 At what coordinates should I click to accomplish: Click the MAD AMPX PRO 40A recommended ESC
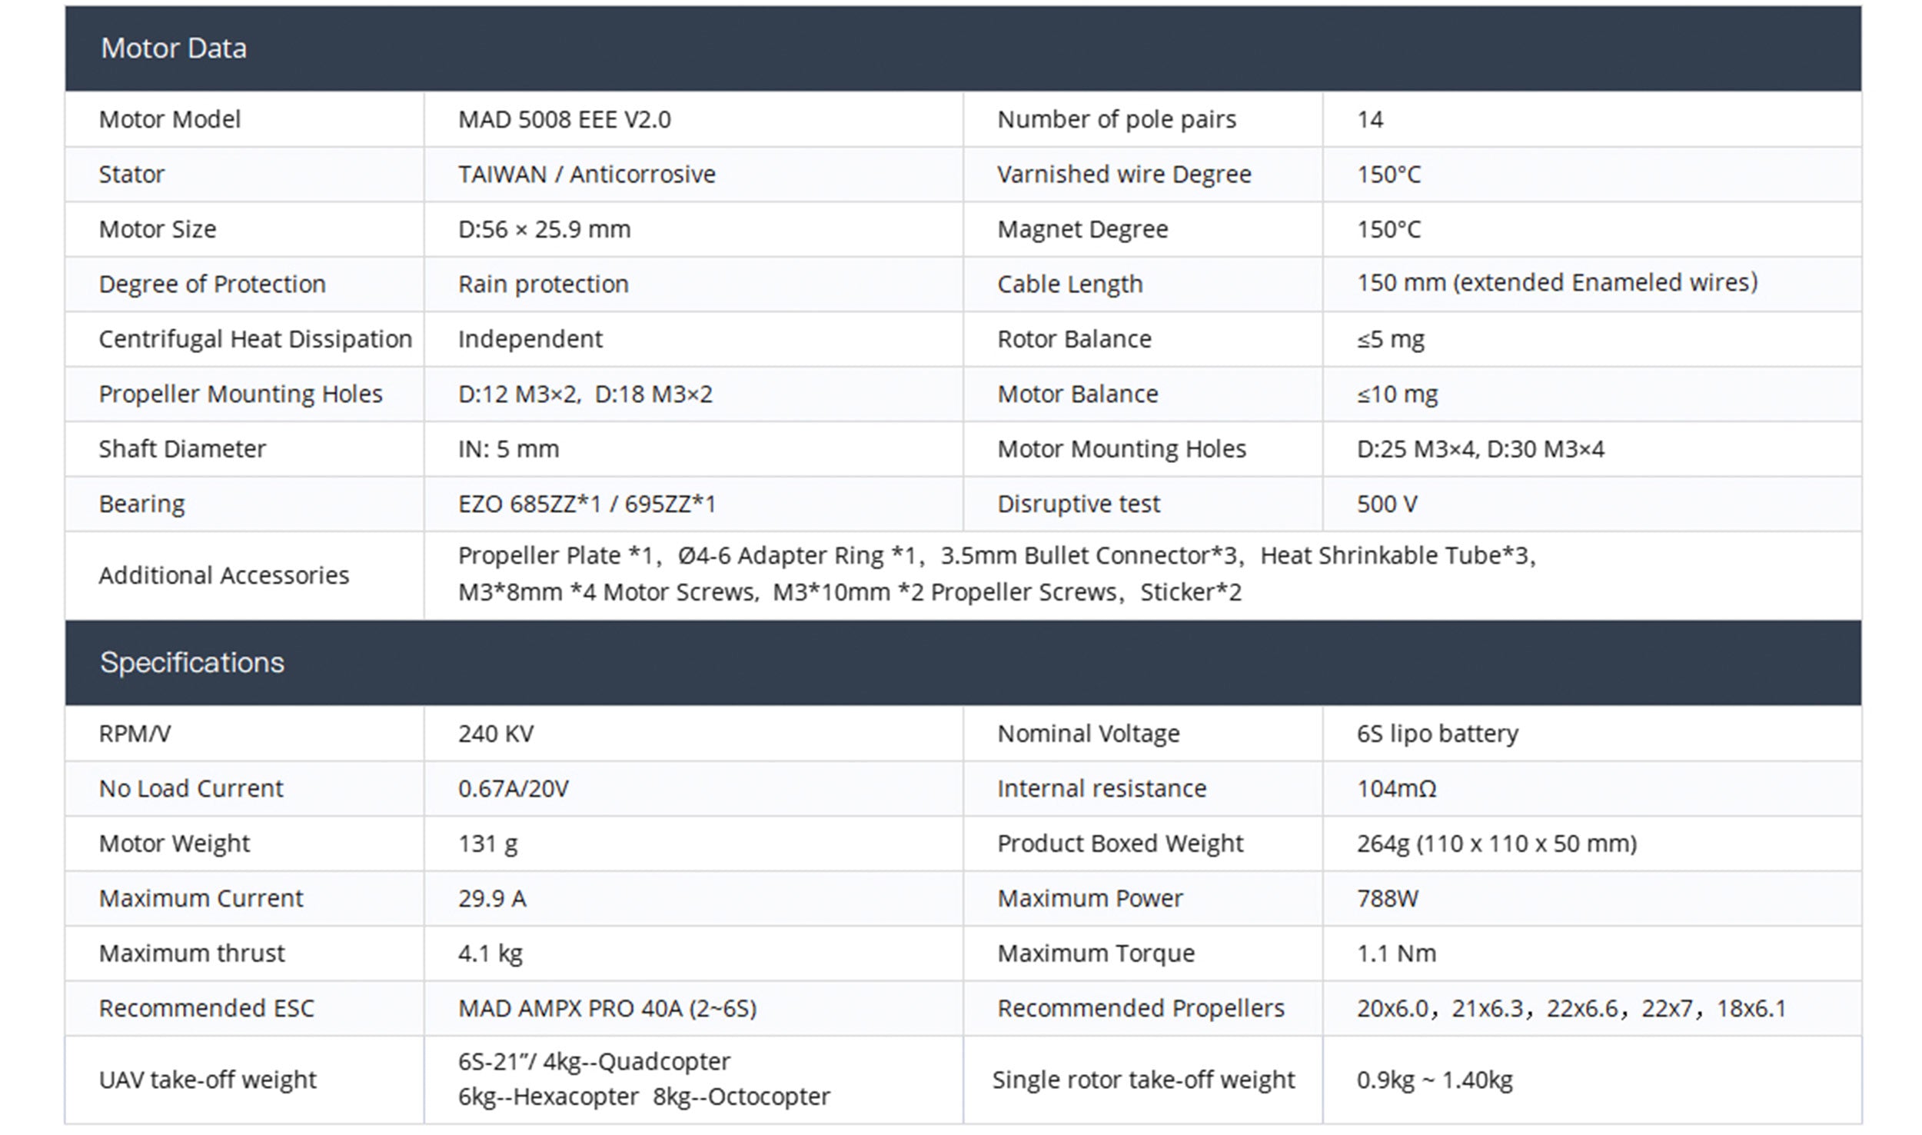(607, 1008)
